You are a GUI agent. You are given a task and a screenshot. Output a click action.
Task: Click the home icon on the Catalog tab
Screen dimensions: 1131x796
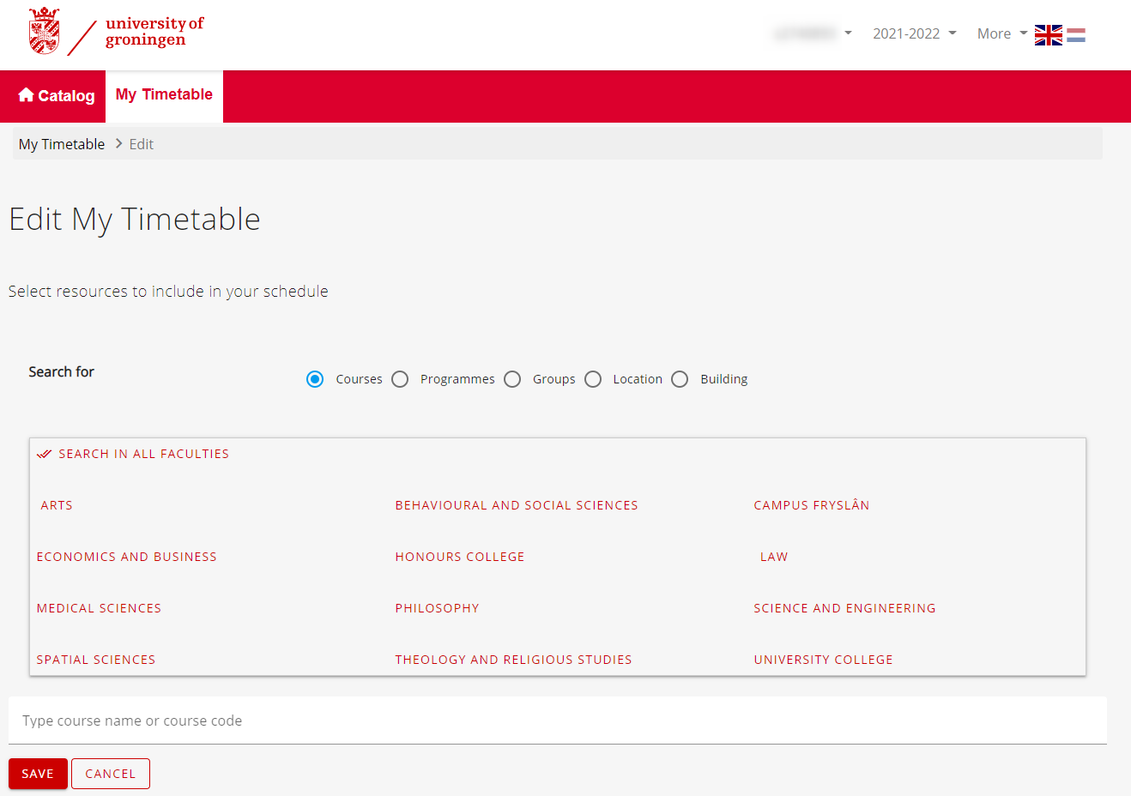pos(26,95)
